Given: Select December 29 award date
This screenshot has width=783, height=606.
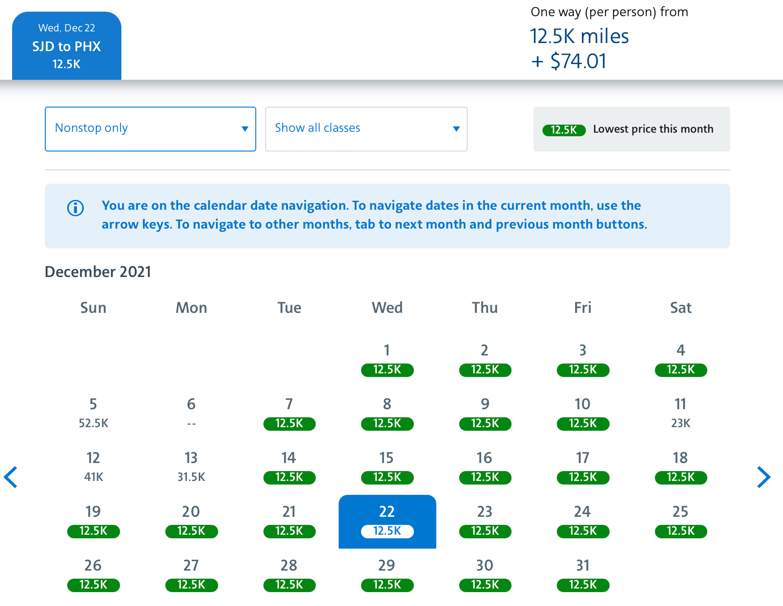Looking at the screenshot, I should 387,575.
